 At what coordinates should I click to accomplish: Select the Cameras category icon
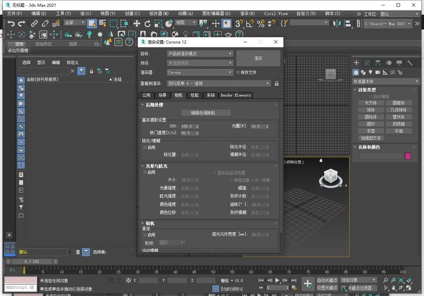(x=378, y=72)
